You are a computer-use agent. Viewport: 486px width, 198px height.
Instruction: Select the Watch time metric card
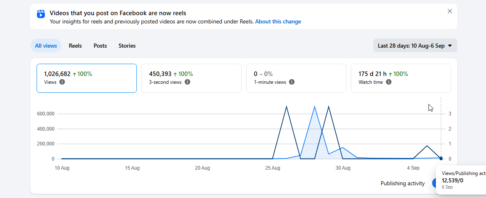tap(401, 78)
